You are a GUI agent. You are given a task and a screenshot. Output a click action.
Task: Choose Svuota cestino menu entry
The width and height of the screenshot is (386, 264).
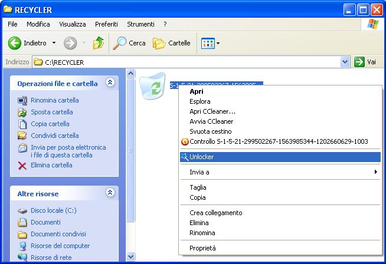[x=280, y=131]
